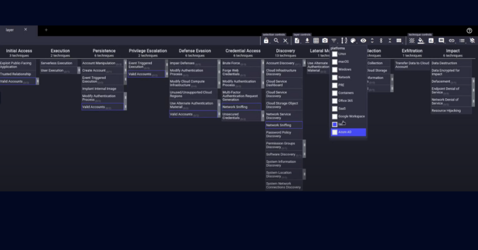Open technique metadata list icon
This screenshot has height=250, width=478.
tap(462, 40)
